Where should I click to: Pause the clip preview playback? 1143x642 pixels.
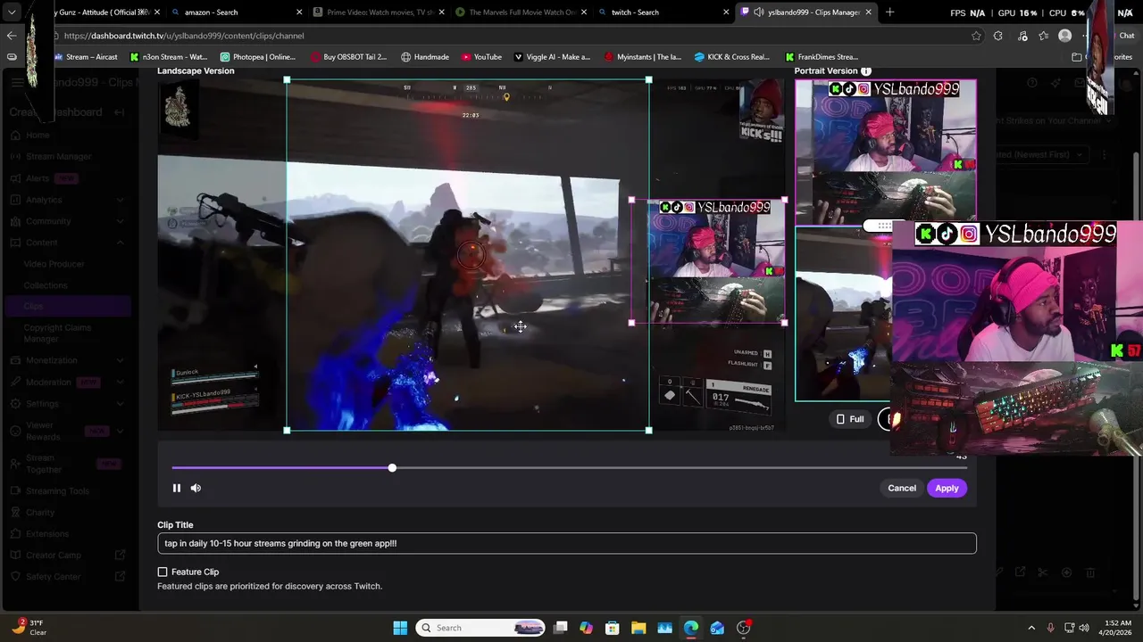(x=177, y=488)
